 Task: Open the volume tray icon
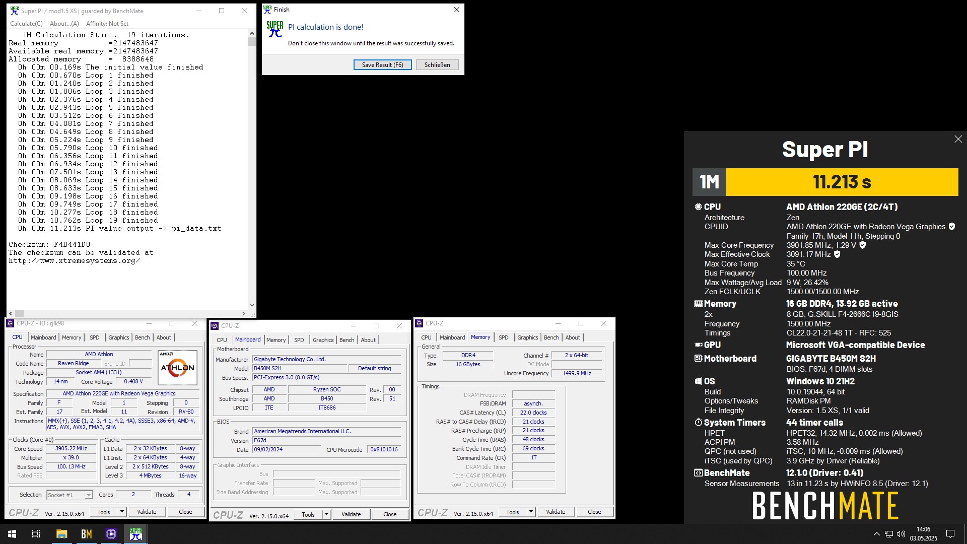[x=901, y=534]
